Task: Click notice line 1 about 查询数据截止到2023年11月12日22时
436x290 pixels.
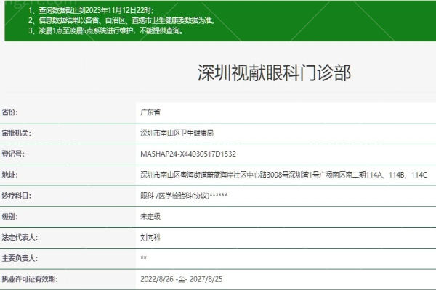Action: pyautogui.click(x=91, y=10)
